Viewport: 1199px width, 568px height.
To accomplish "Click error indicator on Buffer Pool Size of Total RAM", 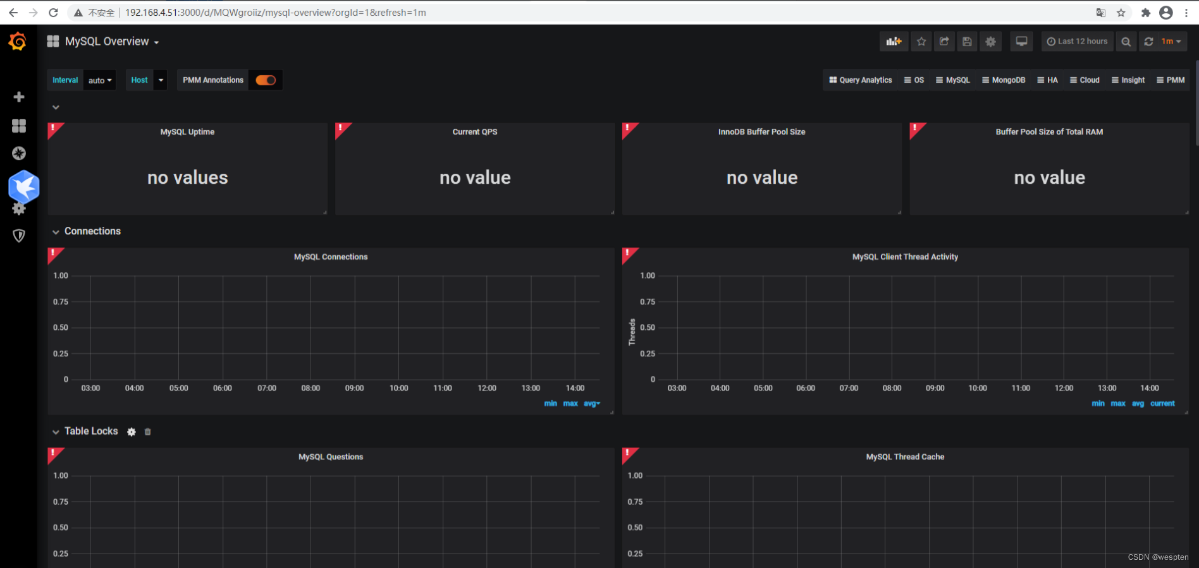I will click(915, 128).
